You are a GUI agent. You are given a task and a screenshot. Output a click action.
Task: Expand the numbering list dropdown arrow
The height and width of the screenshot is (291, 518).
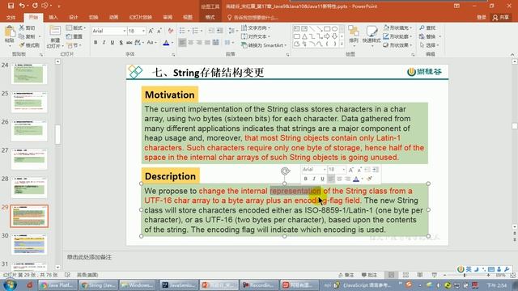click(x=202, y=31)
